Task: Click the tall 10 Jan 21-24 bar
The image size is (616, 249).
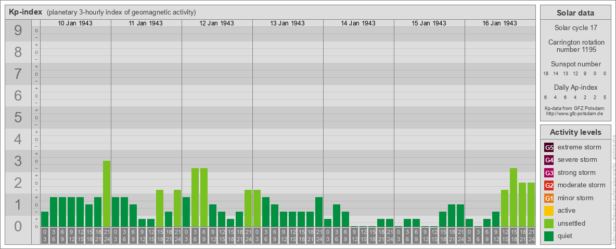Action: click(x=107, y=194)
